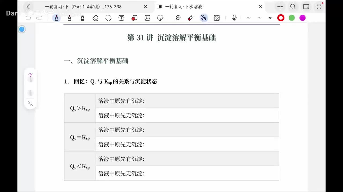
Task: Choose the thickest stroke width
Action: [x=270, y=18]
